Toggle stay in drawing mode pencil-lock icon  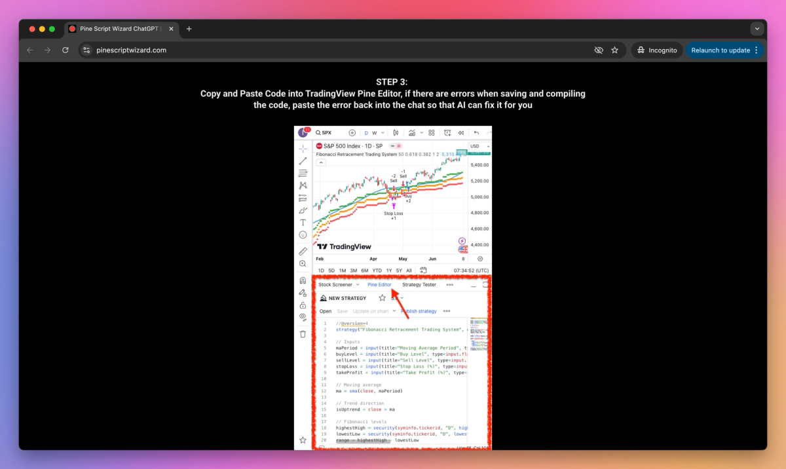point(303,293)
